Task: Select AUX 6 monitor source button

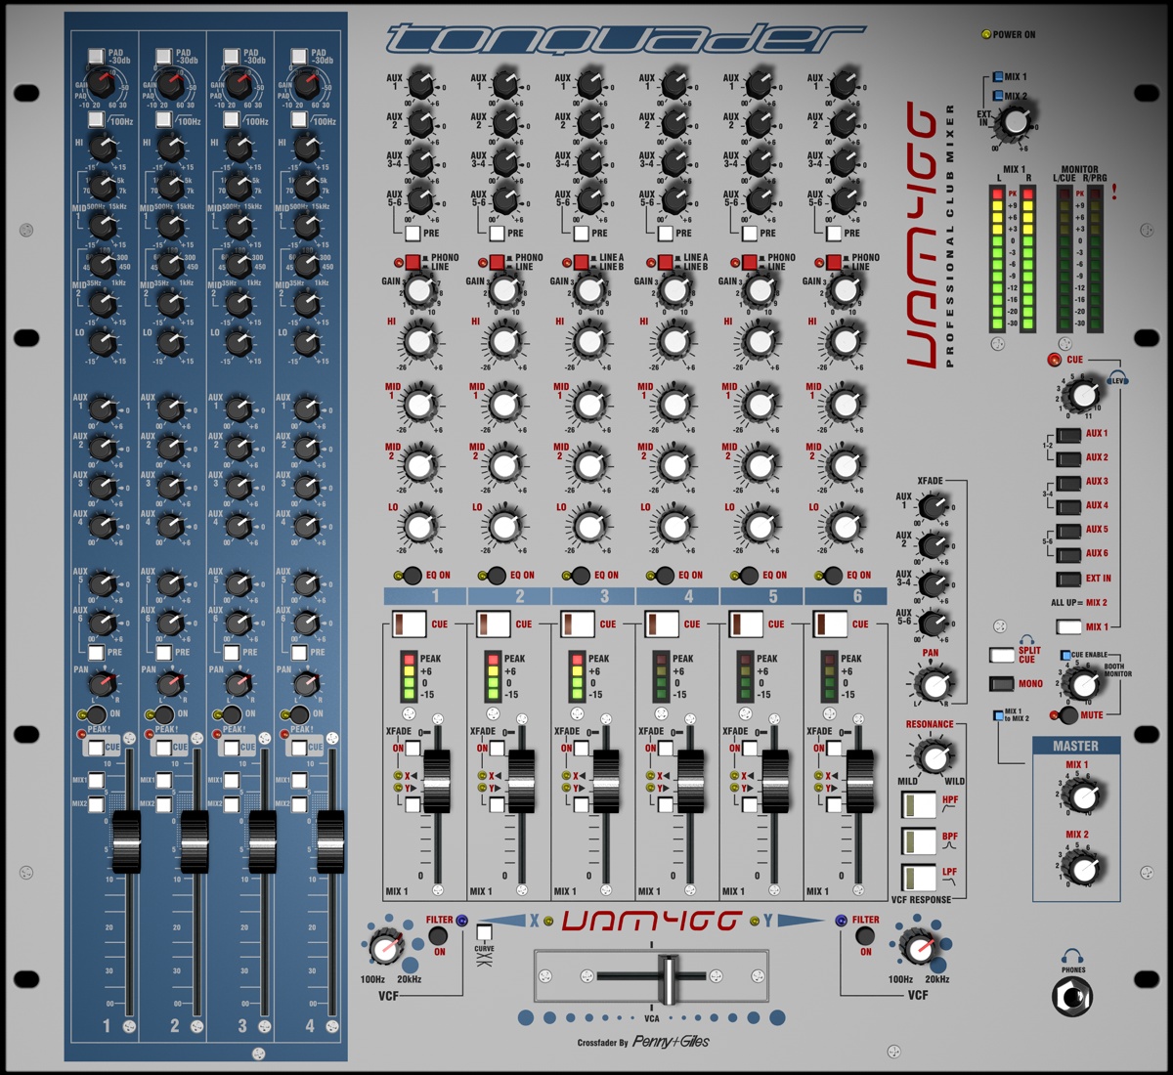Action: 1068,554
